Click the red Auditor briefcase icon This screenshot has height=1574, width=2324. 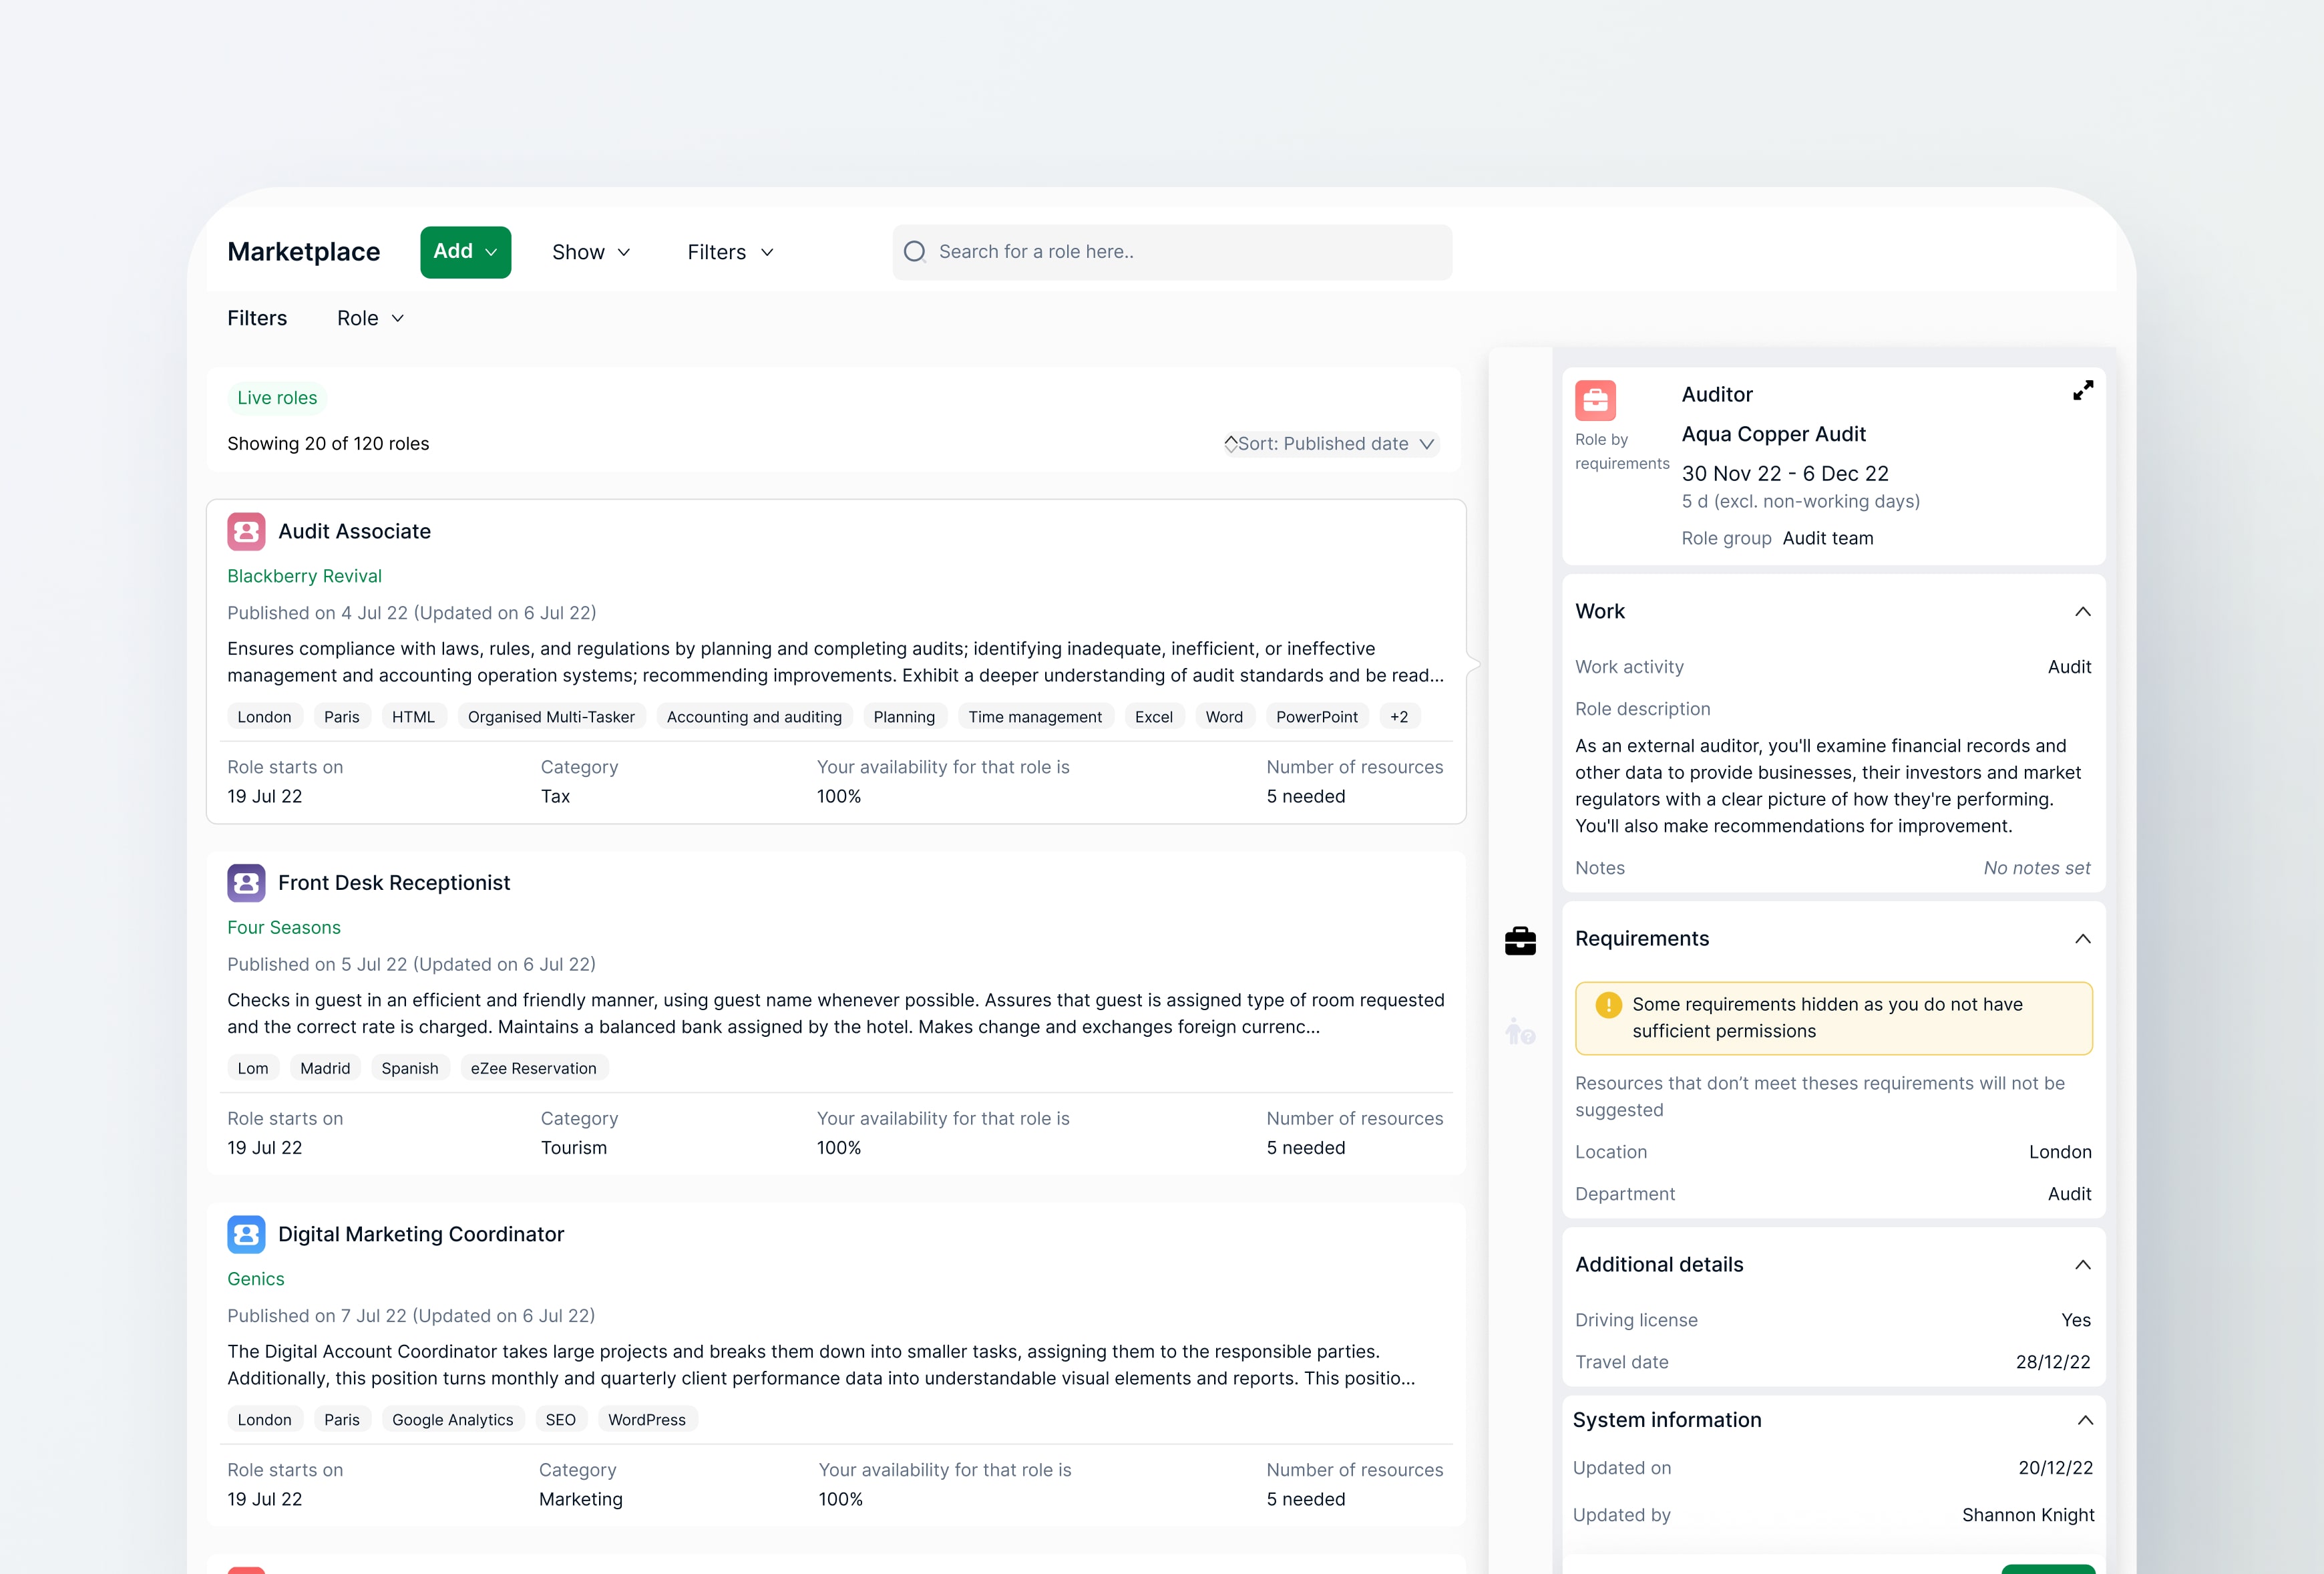pyautogui.click(x=1595, y=400)
